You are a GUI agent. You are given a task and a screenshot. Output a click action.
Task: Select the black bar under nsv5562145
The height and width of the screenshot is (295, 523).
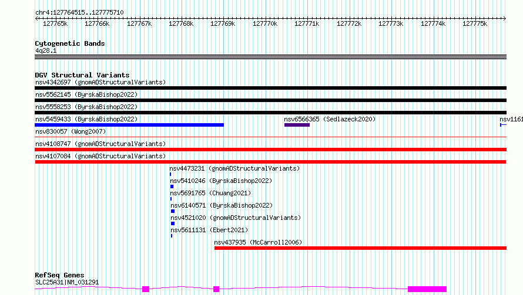270,100
